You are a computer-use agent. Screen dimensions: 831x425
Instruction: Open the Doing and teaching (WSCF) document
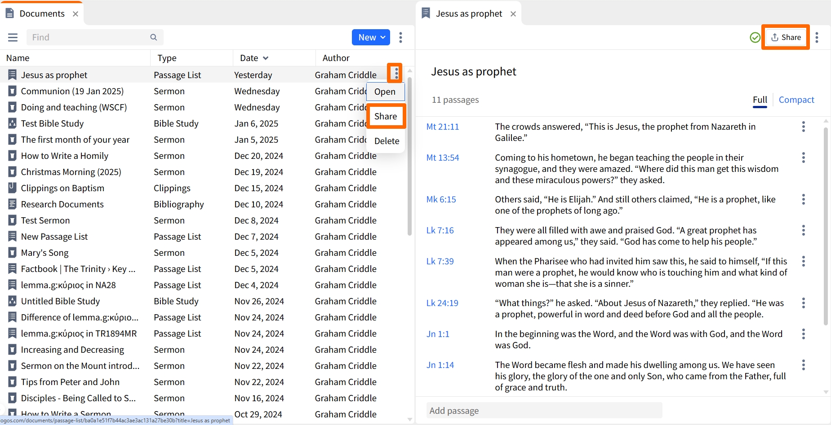coord(74,107)
